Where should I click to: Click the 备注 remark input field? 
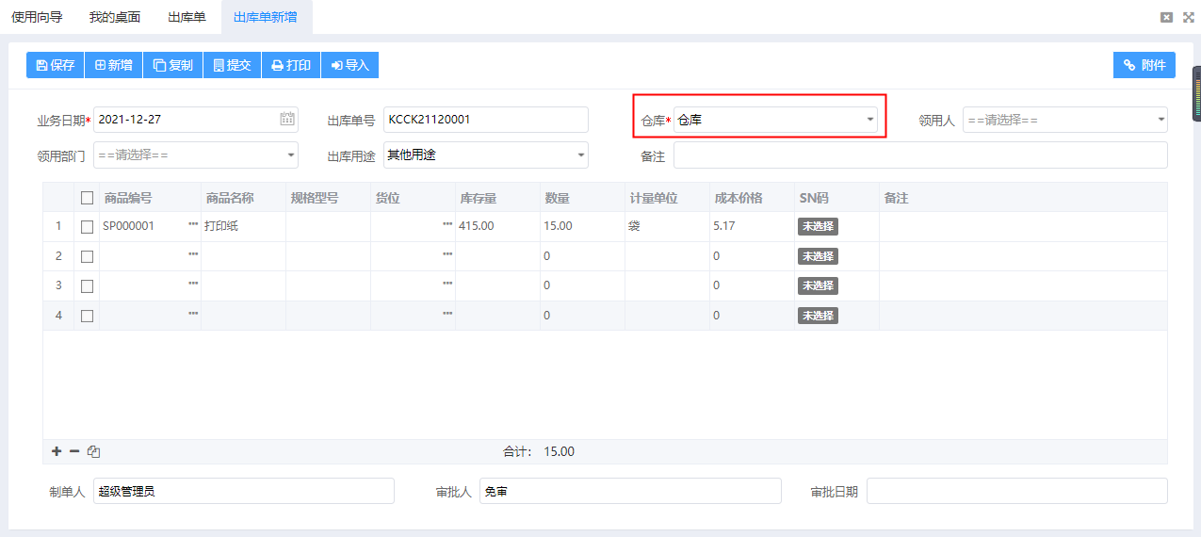[920, 155]
